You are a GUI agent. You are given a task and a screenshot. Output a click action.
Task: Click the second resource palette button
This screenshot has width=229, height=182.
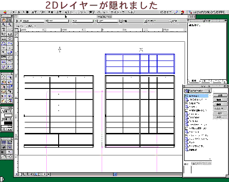(x=220, y=100)
